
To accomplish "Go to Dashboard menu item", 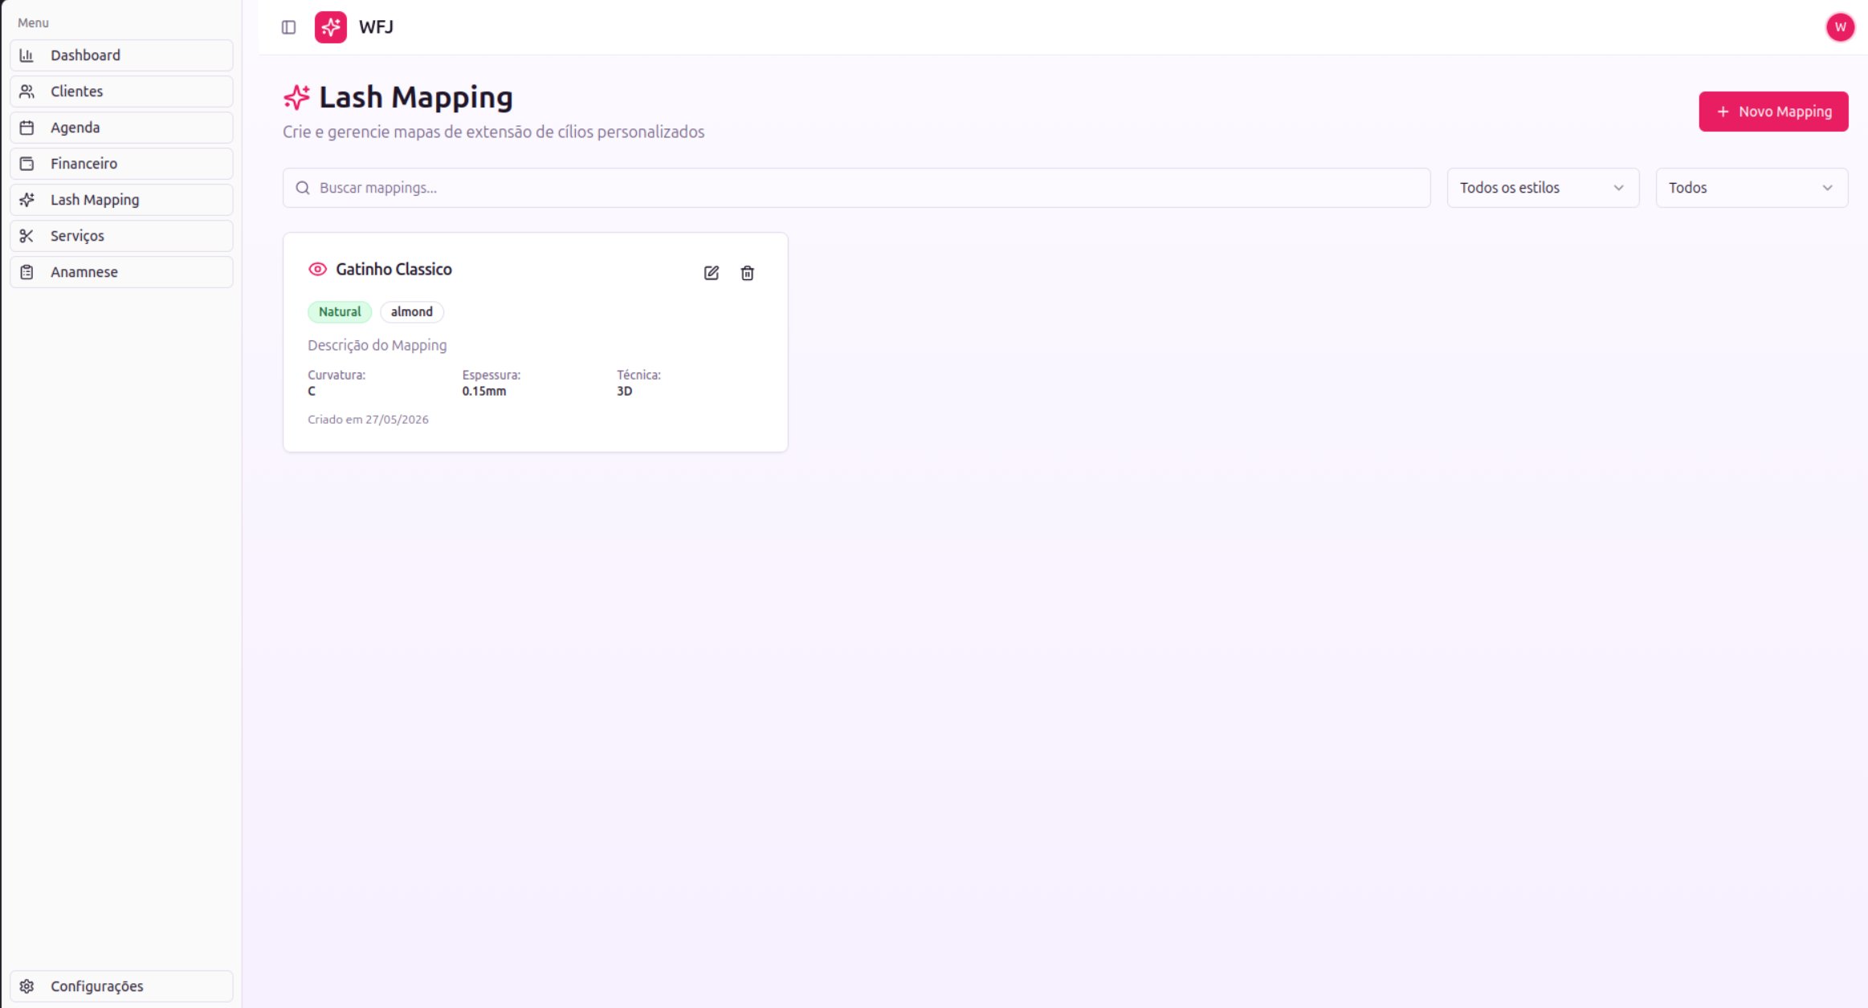I will click(x=121, y=55).
